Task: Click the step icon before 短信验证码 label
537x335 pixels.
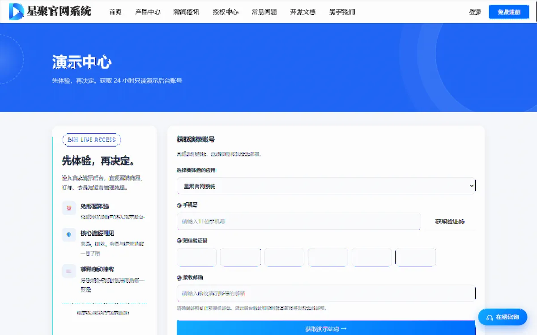Action: coord(179,240)
